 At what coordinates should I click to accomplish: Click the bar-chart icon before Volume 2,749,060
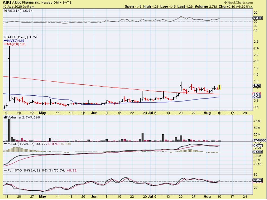pyautogui.click(x=5, y=117)
